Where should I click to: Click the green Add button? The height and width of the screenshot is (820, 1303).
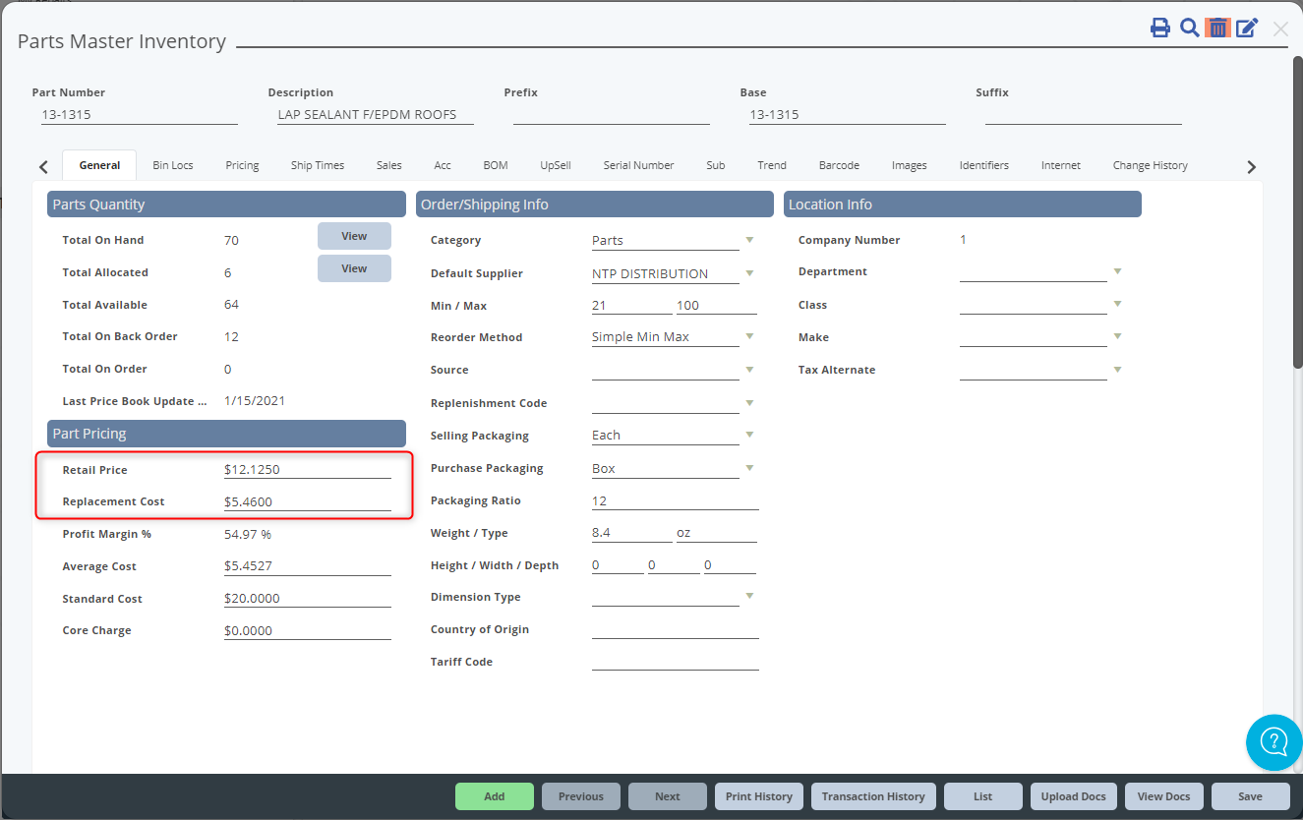pos(495,796)
